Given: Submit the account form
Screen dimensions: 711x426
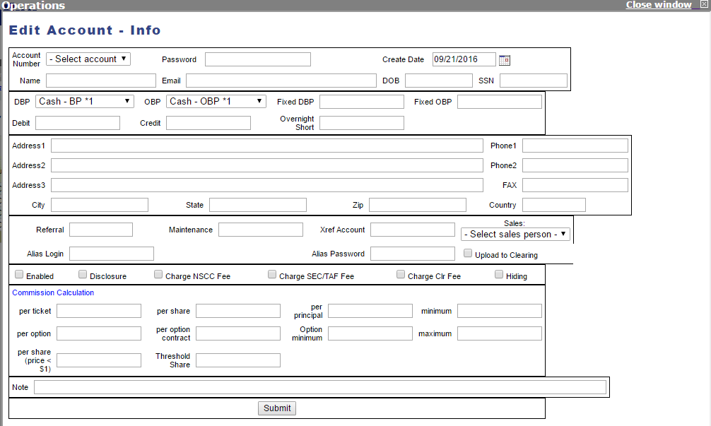Looking at the screenshot, I should pyautogui.click(x=277, y=408).
